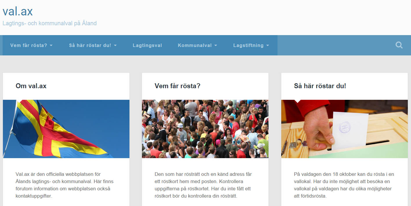
Task: Open the val.ax site title link
Action: 18,11
